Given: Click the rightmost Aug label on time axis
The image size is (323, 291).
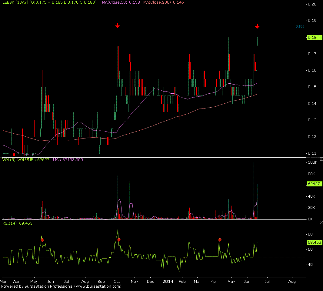Looking at the screenshot, I should 292,282.
